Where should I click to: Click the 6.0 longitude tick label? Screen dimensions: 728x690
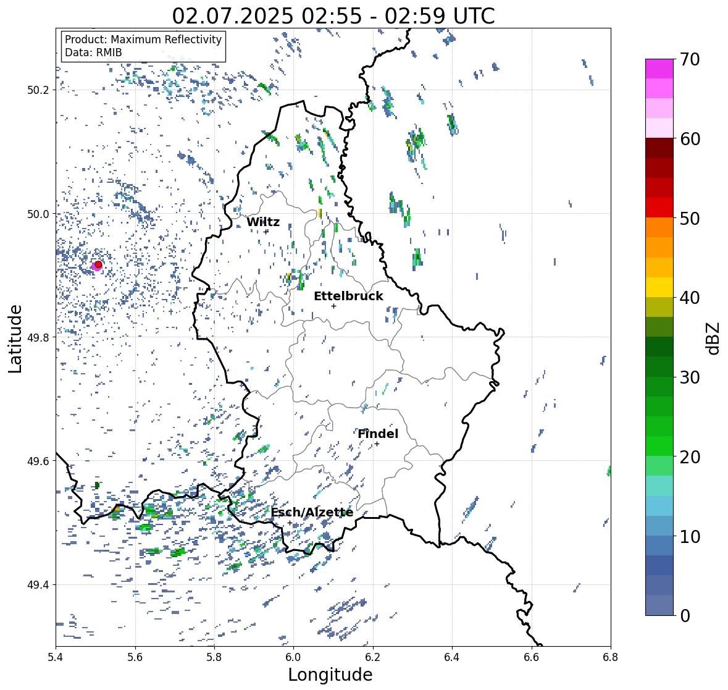coord(293,657)
